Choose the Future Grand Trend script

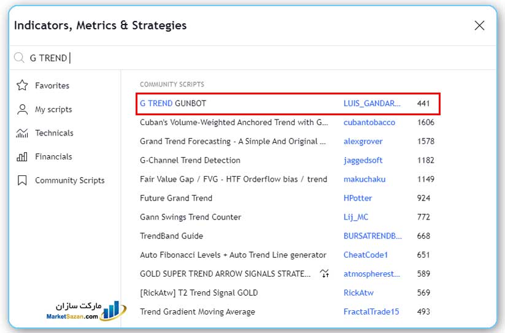point(176,198)
